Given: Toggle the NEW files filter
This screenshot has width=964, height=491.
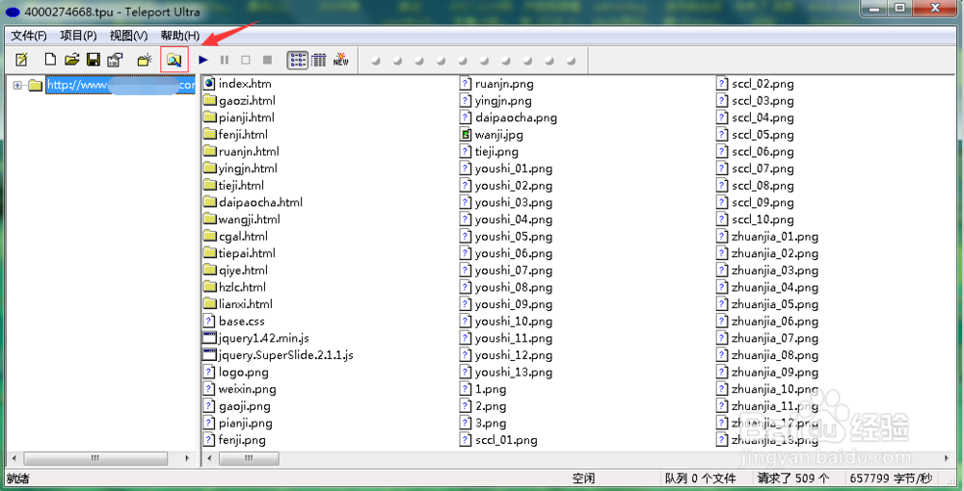Looking at the screenshot, I should [x=340, y=60].
